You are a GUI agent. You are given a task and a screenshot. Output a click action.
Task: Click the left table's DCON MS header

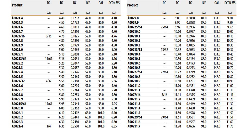pyautogui.click(x=114, y=3)
